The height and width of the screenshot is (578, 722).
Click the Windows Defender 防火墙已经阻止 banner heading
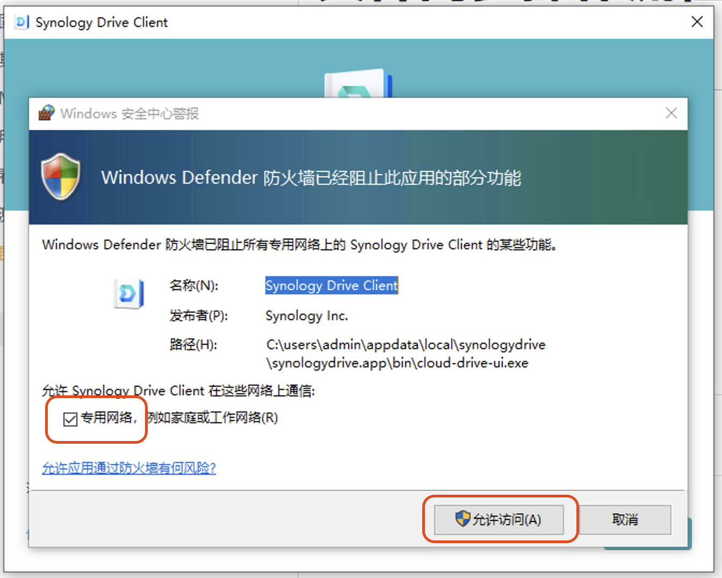point(311,178)
